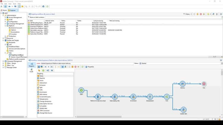223x125 pixels.
Task: Open the search dropdown arrow in list toolbar
Action: 210,14
